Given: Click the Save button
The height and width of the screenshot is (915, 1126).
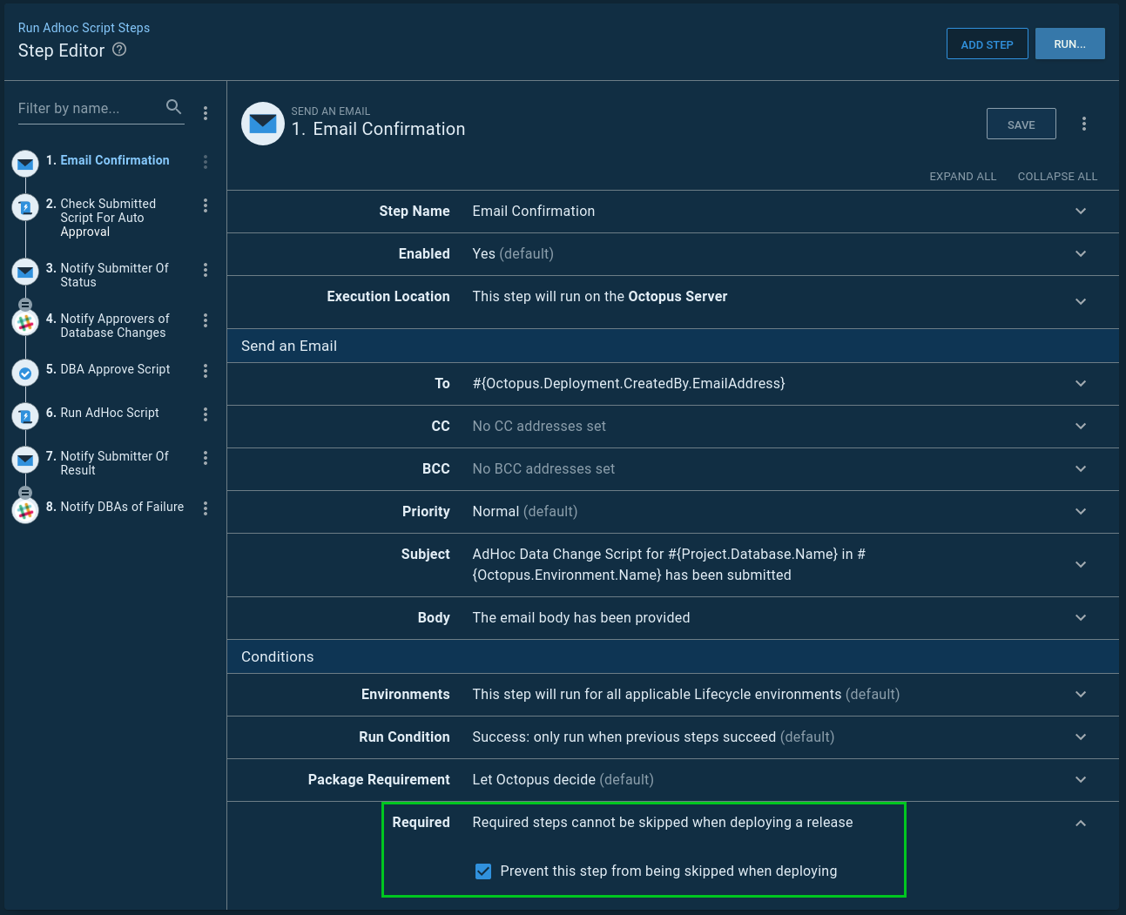Looking at the screenshot, I should click(x=1021, y=124).
